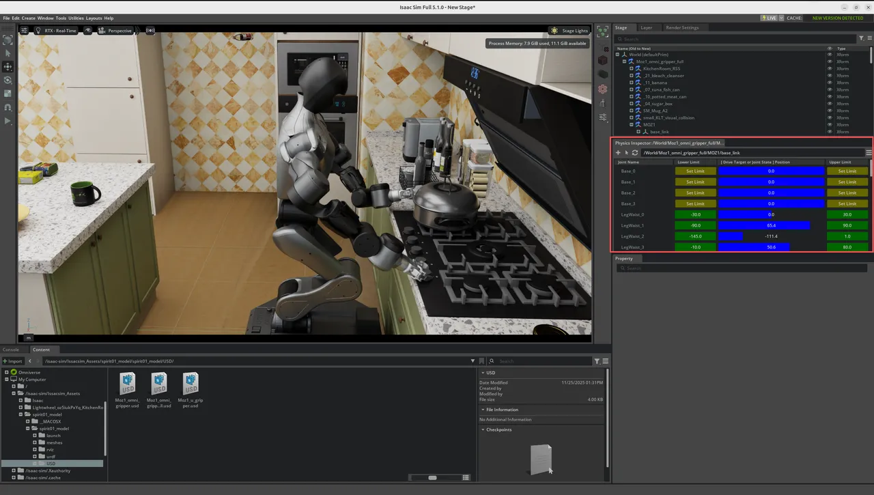The image size is (874, 495).
Task: Toggle visibility of SM_Mug_A2 prim
Action: click(x=830, y=111)
